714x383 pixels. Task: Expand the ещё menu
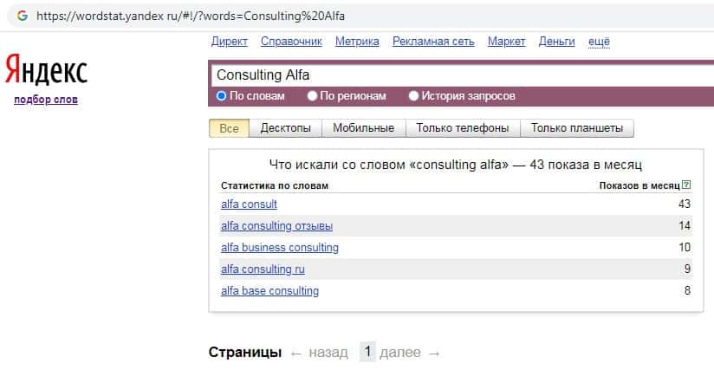[599, 42]
